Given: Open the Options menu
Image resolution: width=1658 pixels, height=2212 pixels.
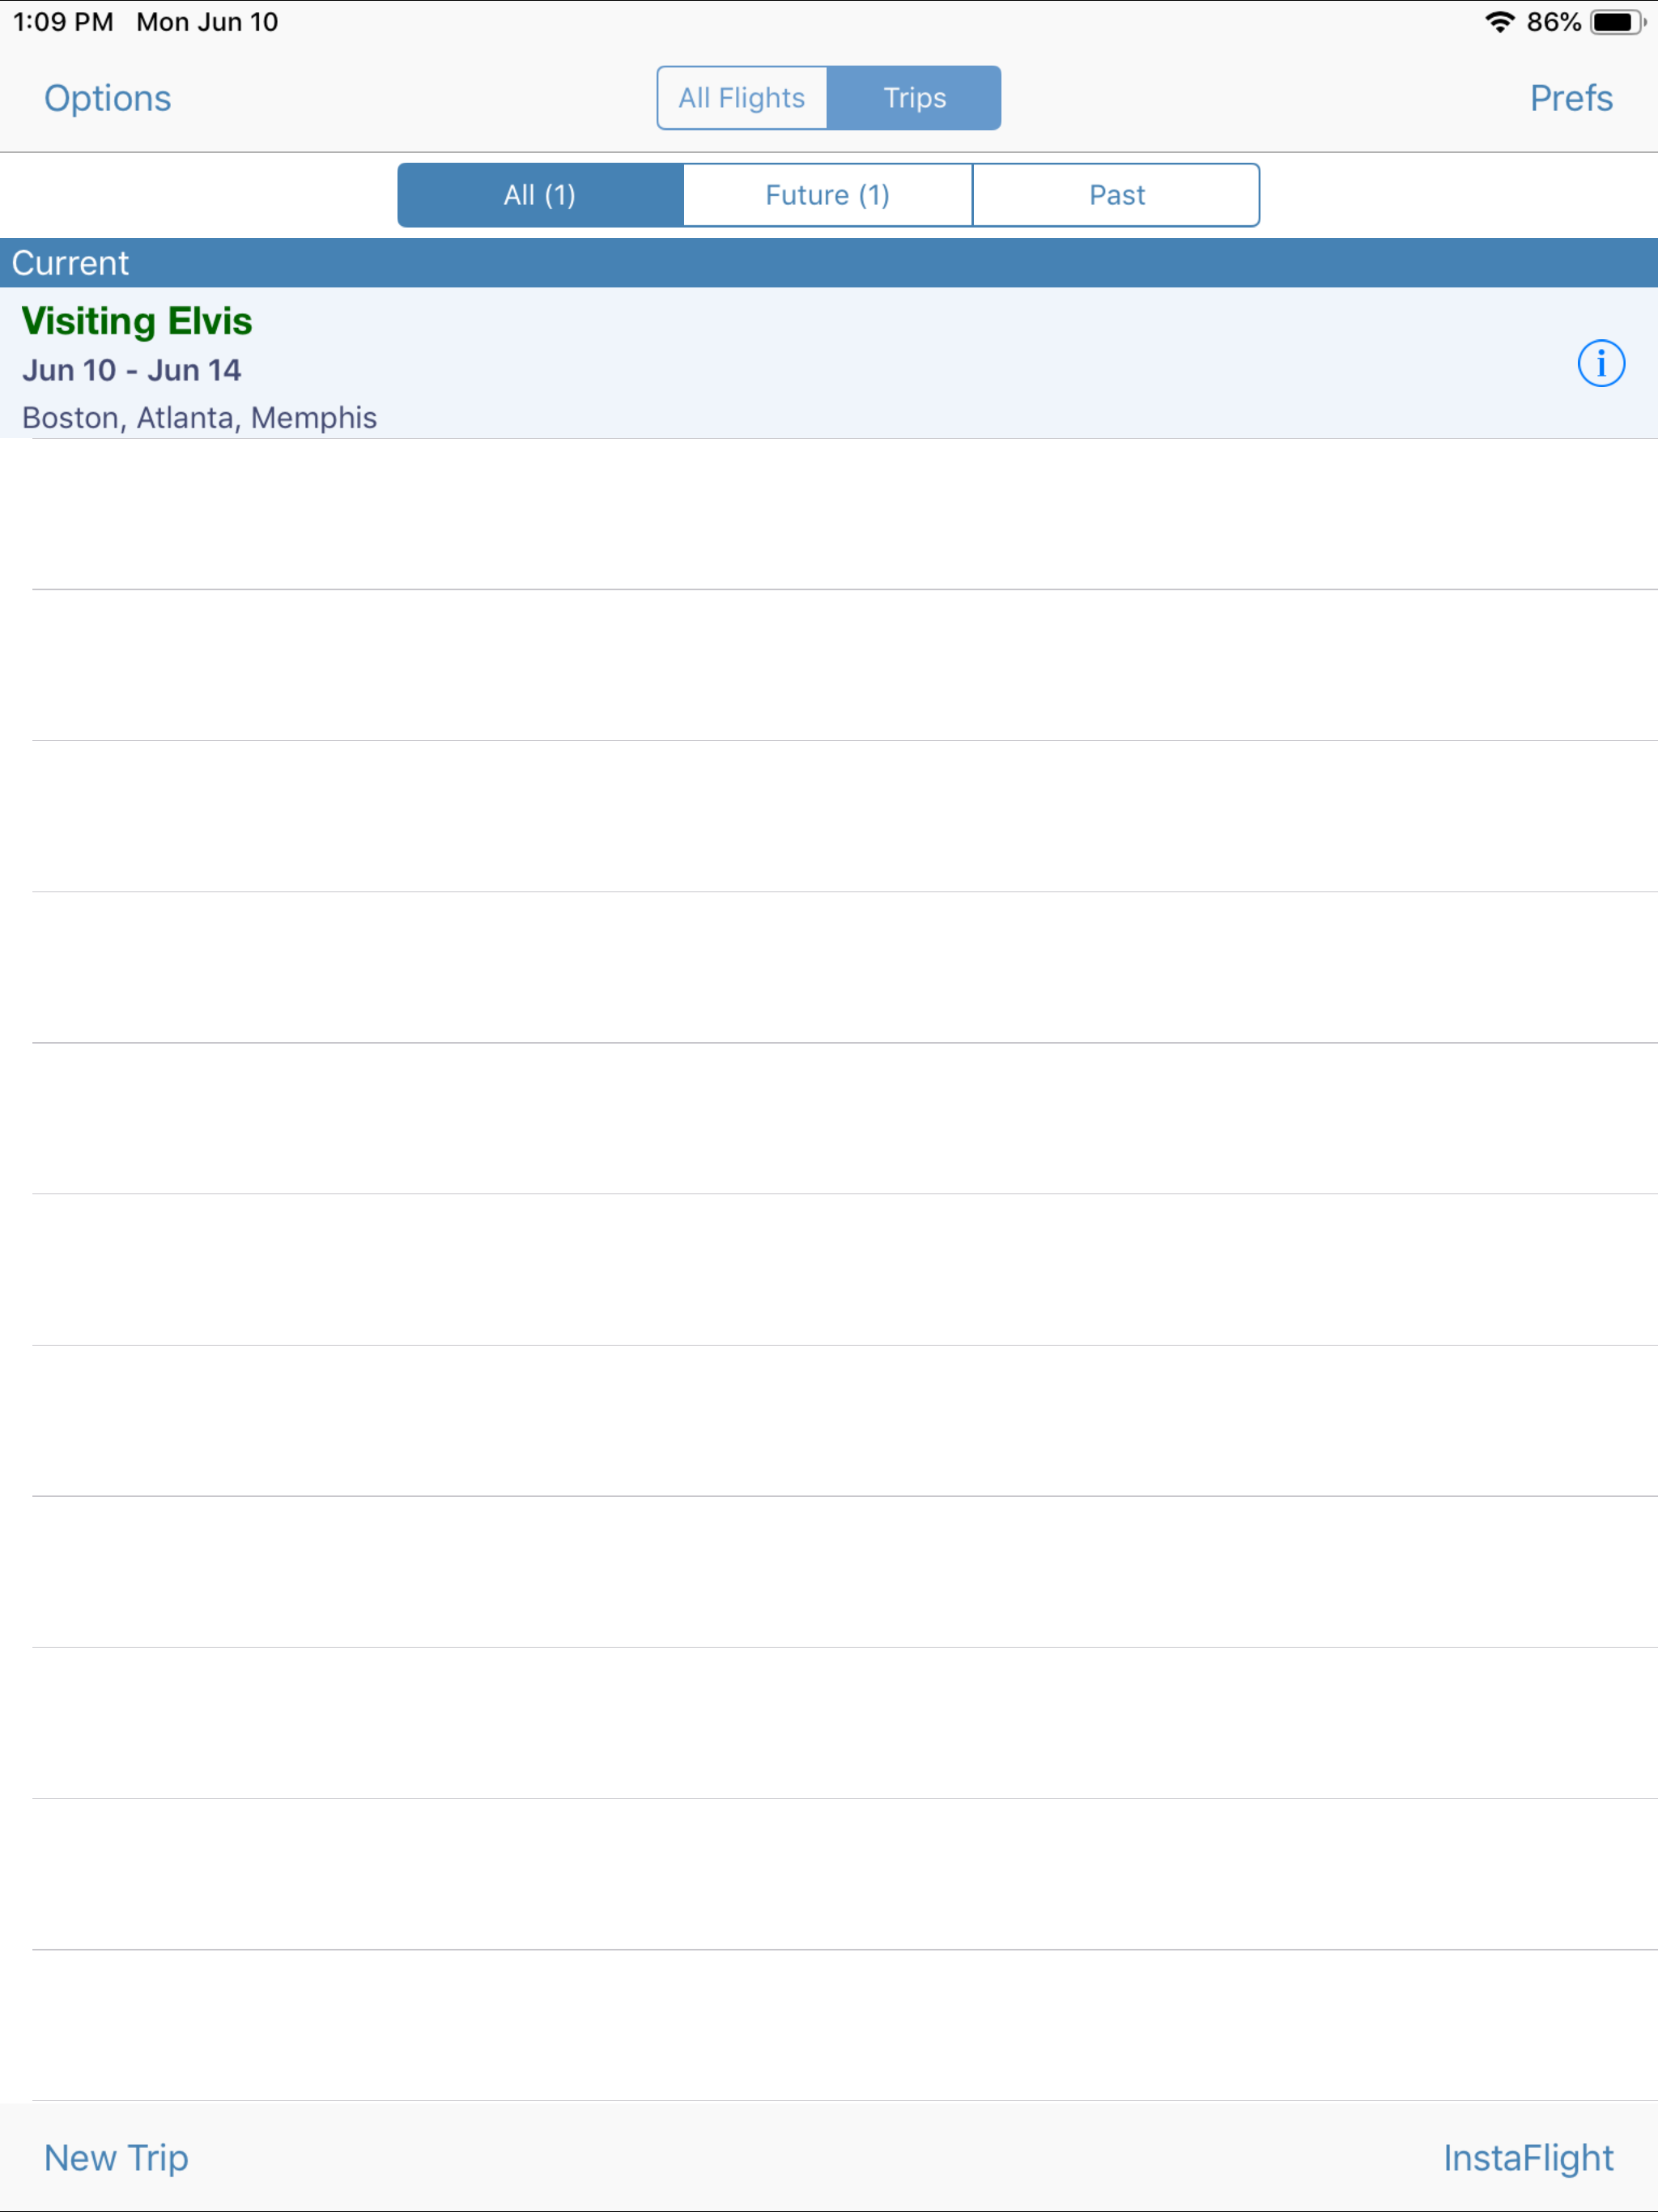Looking at the screenshot, I should coord(107,98).
